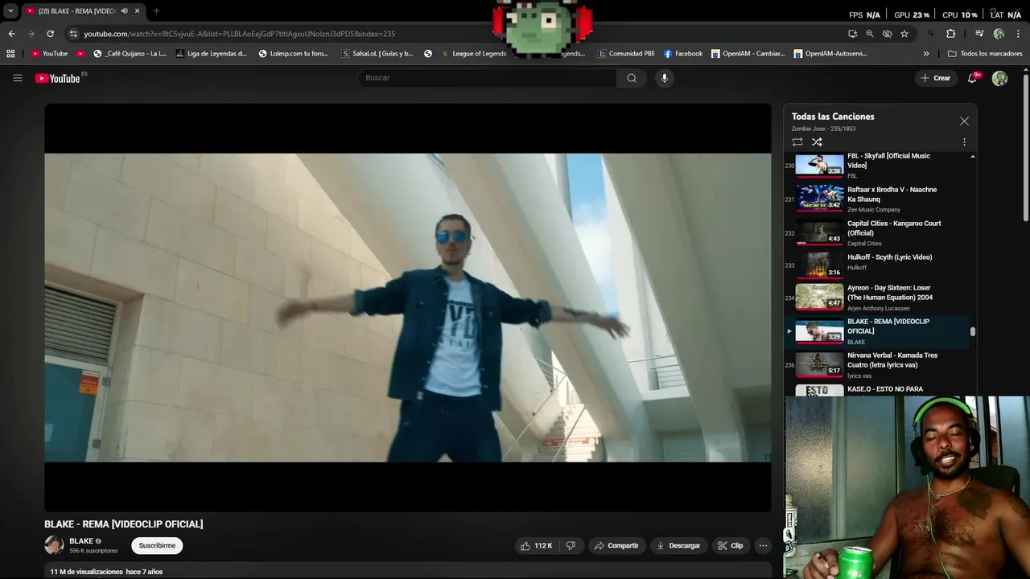Play Capital Cities - Kangaroo Court
The image size is (1030, 579).
[876, 232]
